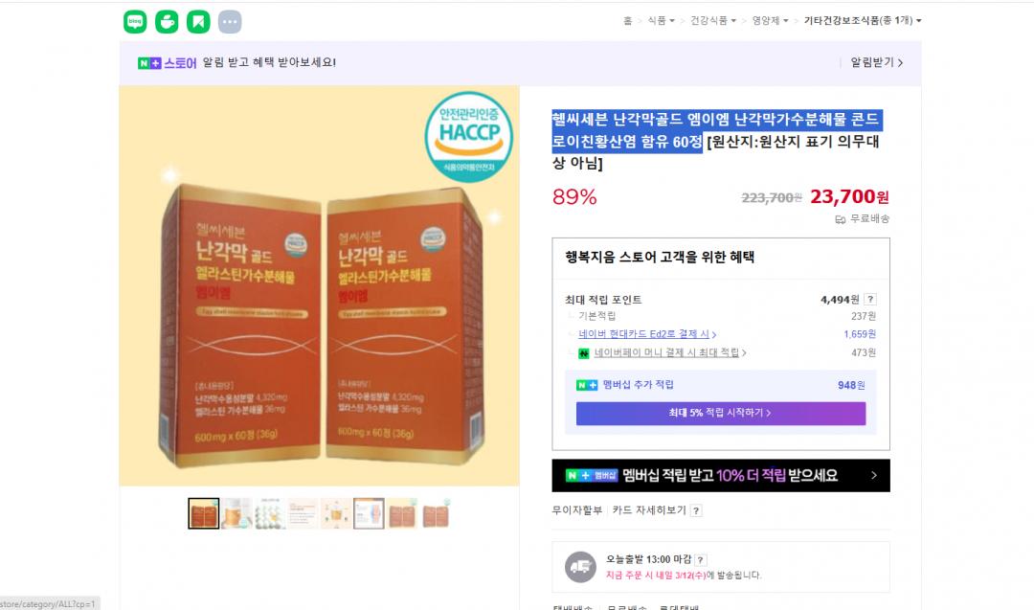Open 기타건강보조식품 category dropdown
Image resolution: width=1034 pixels, height=610 pixels.
click(863, 20)
